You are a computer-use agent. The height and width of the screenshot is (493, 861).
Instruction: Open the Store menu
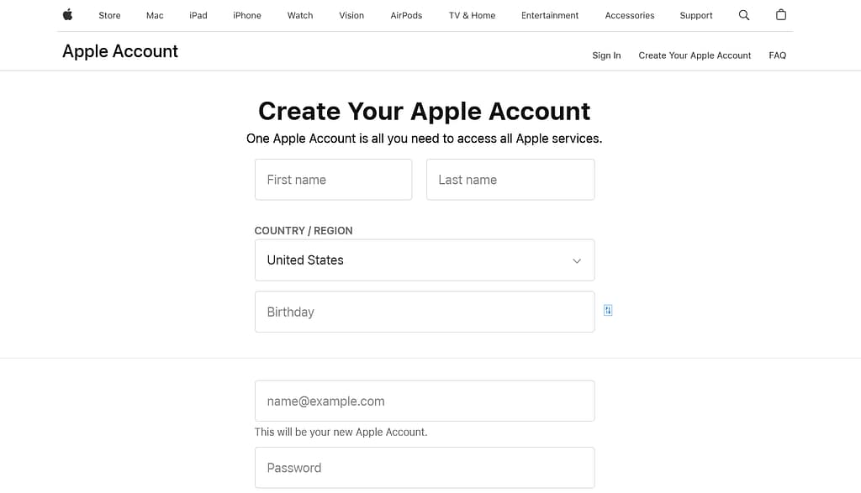pyautogui.click(x=109, y=15)
